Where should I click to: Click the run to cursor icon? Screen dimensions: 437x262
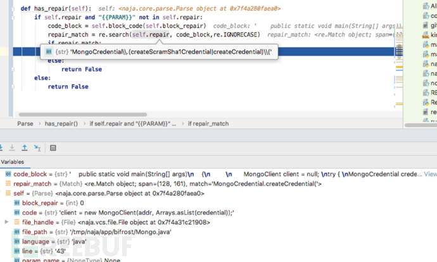37,147
